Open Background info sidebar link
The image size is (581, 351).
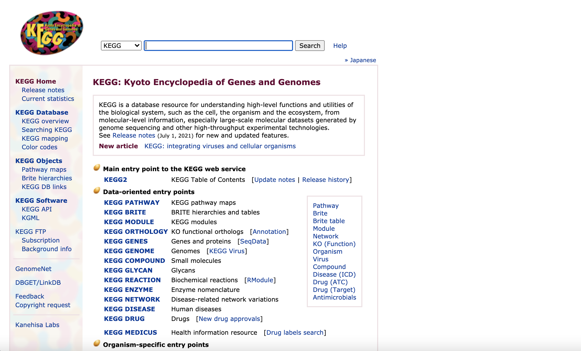pos(47,249)
